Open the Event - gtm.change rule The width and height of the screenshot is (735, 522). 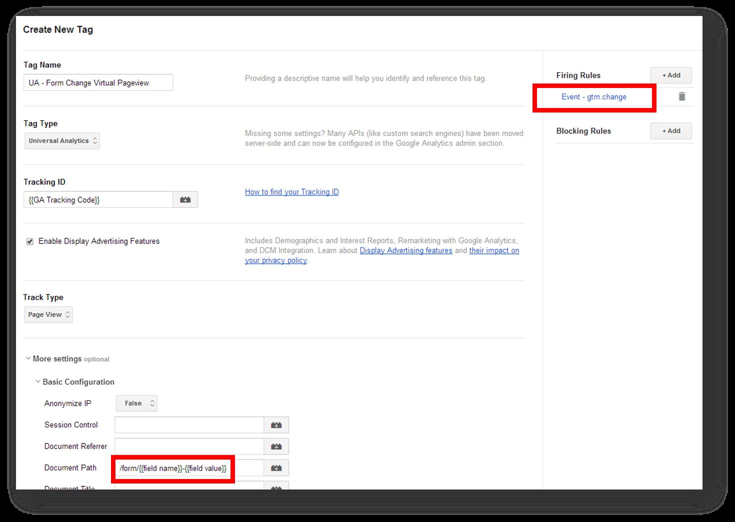[594, 97]
